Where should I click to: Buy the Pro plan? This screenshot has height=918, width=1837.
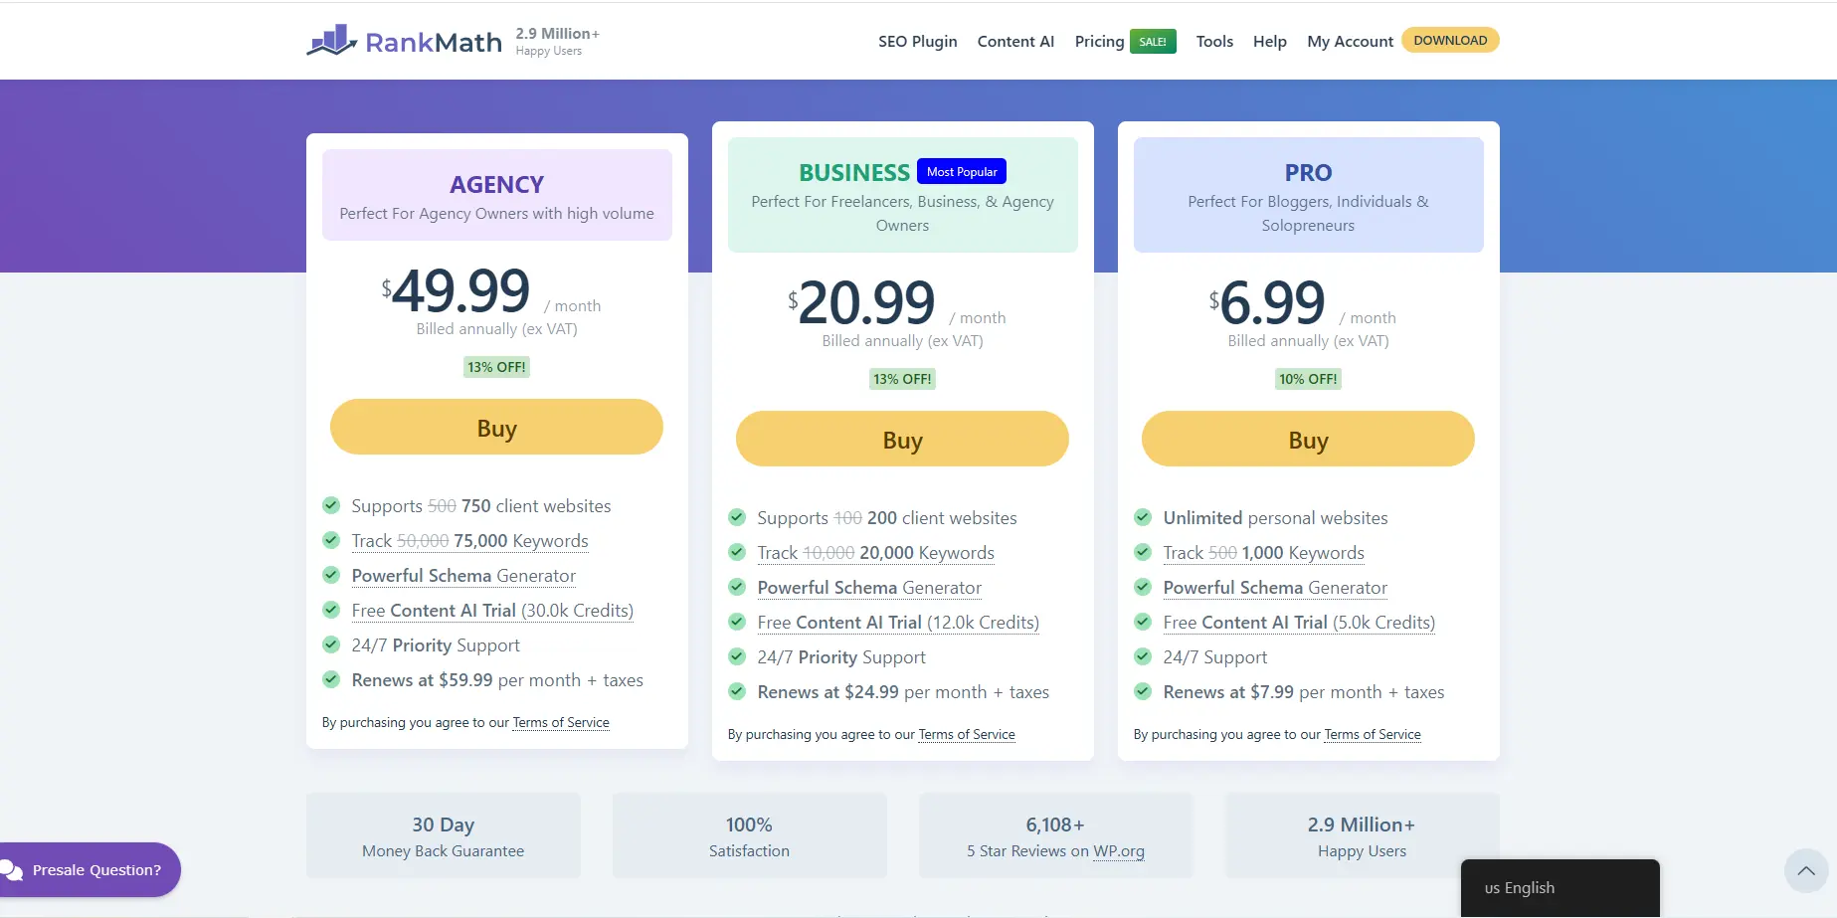coord(1308,440)
